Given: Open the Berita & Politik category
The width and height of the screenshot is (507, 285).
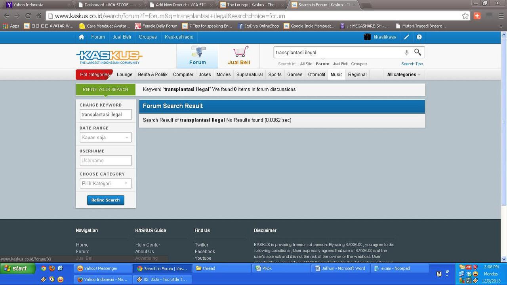Looking at the screenshot, I should click(x=152, y=74).
